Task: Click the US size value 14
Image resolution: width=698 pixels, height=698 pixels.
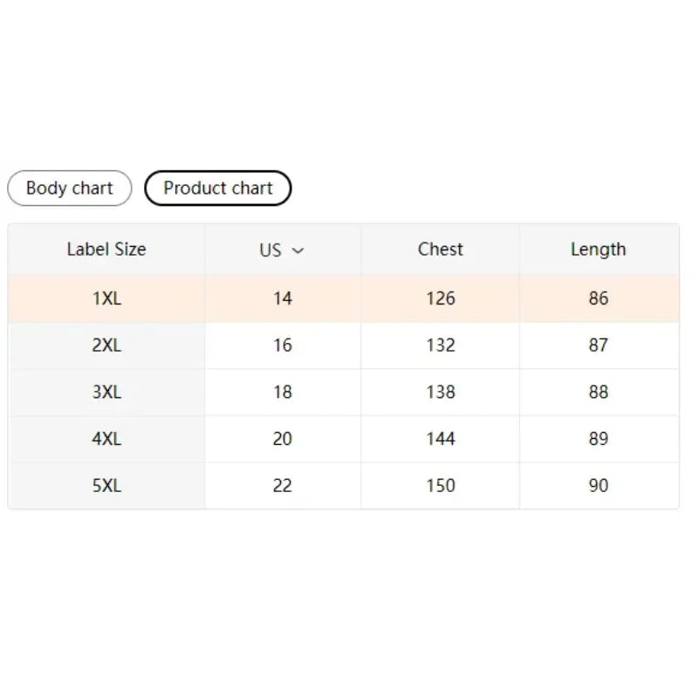Action: click(283, 298)
